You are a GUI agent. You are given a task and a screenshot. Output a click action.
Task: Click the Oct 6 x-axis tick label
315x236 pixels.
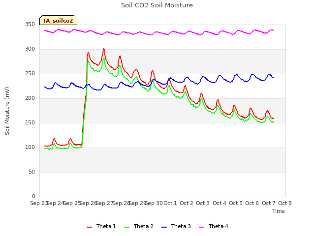(x=252, y=203)
